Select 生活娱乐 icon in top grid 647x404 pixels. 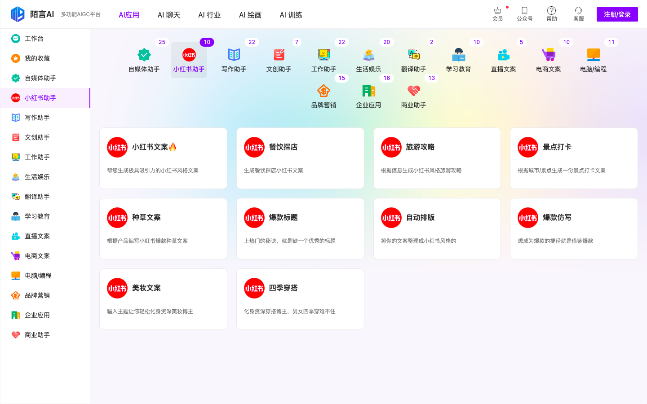click(x=369, y=55)
